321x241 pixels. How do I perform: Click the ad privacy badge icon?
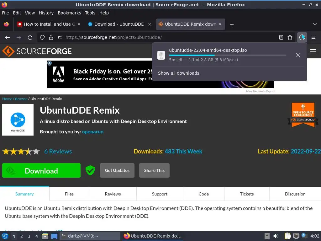(49, 63)
